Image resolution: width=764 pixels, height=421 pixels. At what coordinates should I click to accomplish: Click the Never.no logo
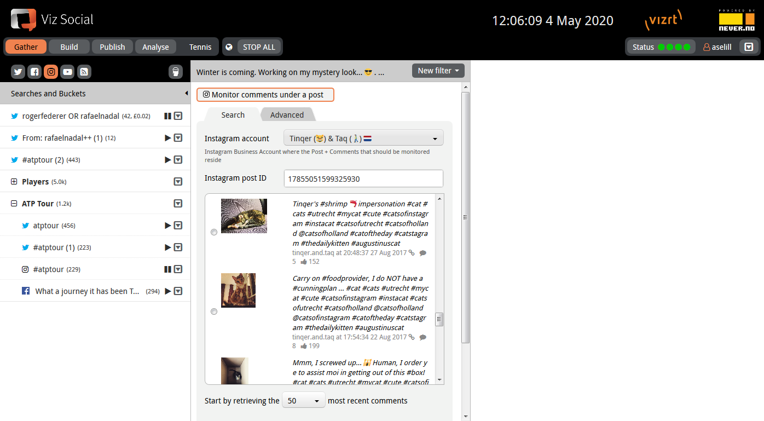737,20
